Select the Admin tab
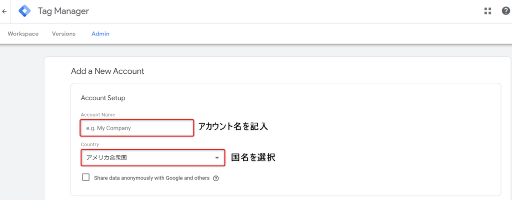The width and height of the screenshot is (512, 200). (x=100, y=34)
